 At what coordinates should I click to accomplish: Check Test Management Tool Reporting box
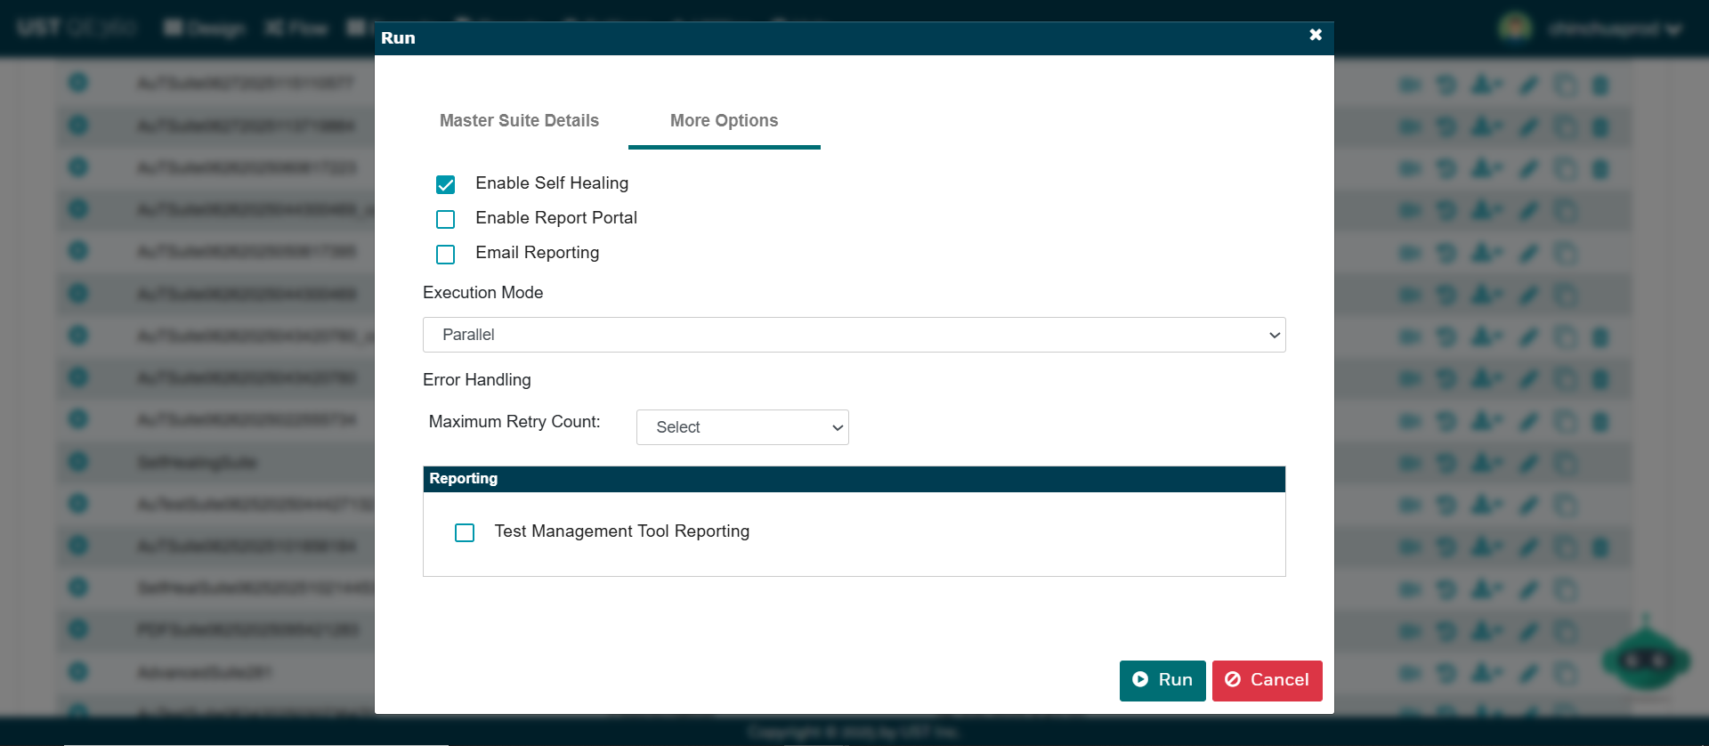click(465, 532)
